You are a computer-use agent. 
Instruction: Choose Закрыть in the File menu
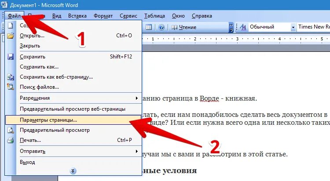pos(73,46)
